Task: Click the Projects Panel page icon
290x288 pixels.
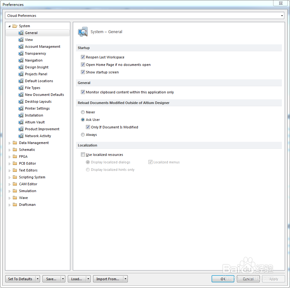Action: (x=21, y=74)
